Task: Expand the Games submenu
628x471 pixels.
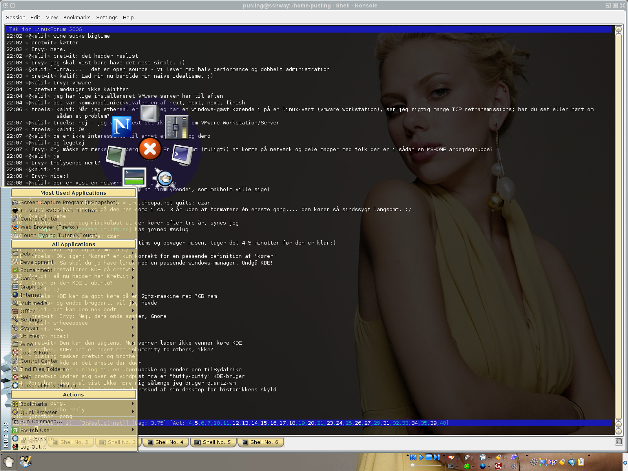Action: click(73, 279)
